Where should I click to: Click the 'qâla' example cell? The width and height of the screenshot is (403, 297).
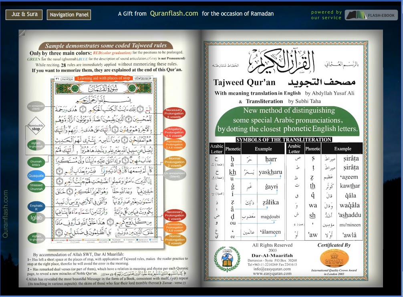point(350,196)
